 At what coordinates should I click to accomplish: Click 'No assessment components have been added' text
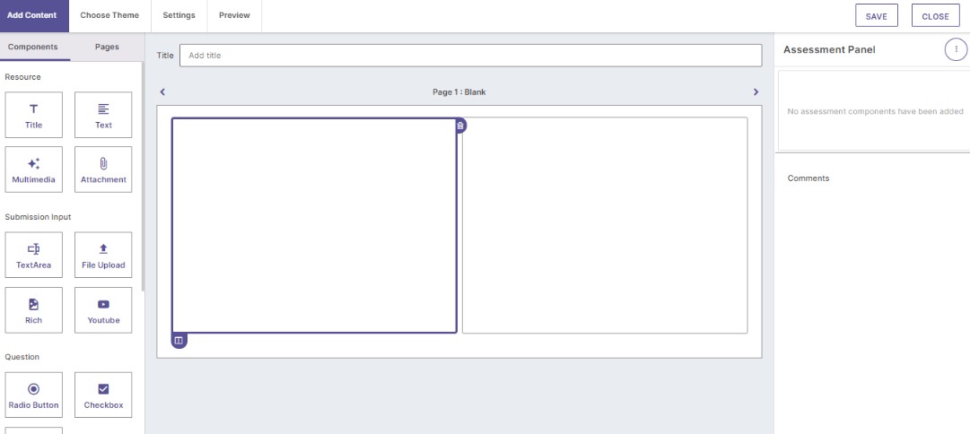coord(875,111)
